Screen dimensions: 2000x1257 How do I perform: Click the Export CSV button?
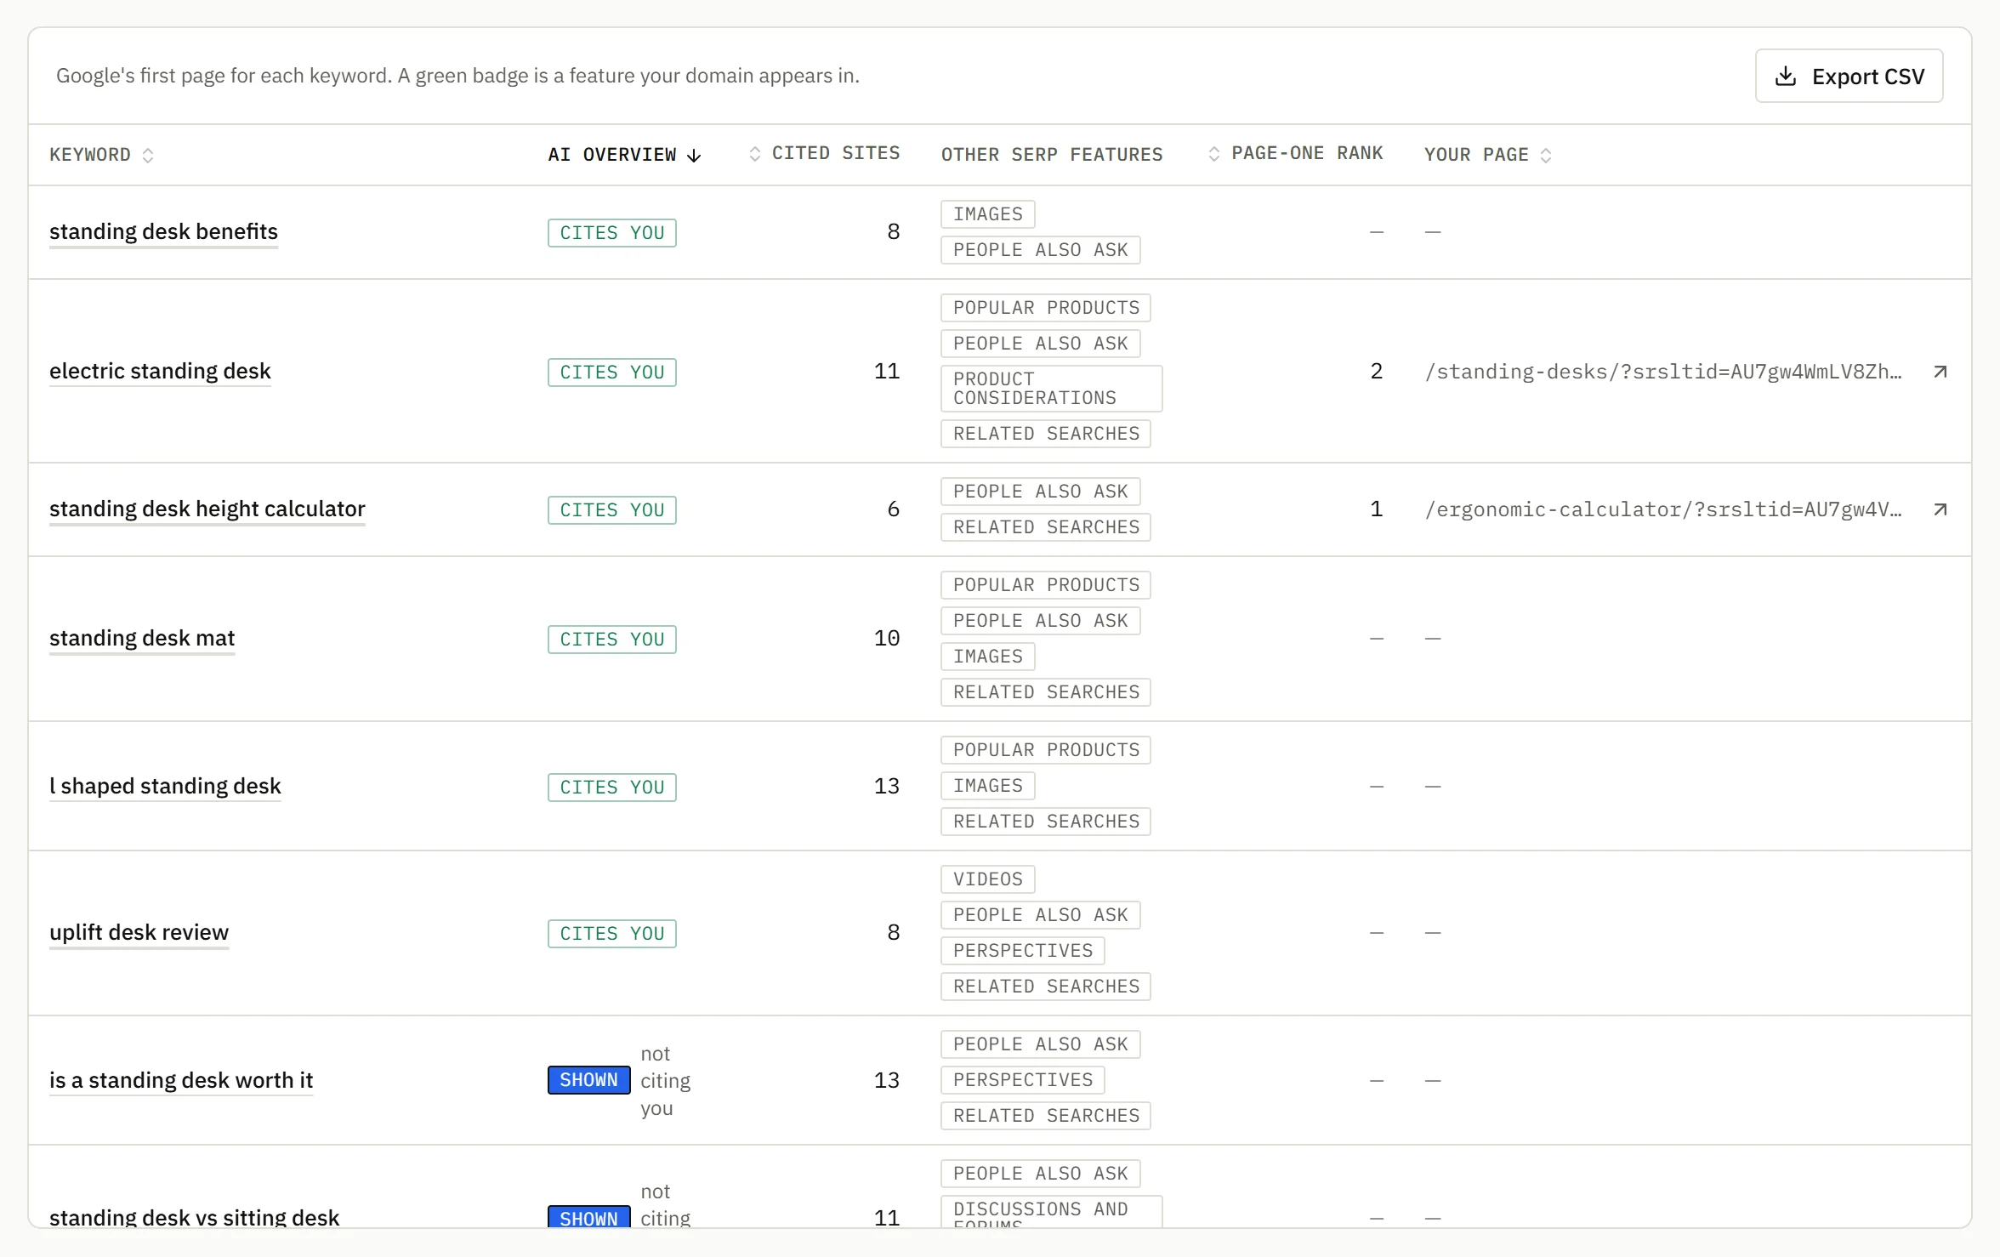coord(1849,77)
